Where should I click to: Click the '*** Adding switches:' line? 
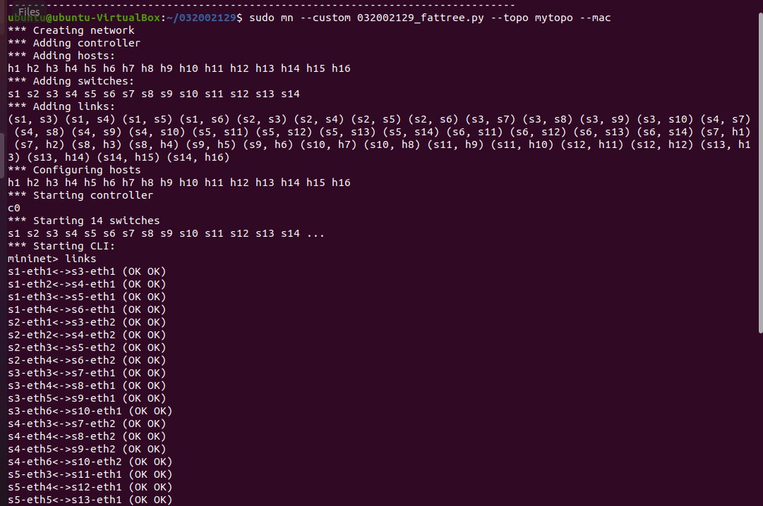click(71, 81)
